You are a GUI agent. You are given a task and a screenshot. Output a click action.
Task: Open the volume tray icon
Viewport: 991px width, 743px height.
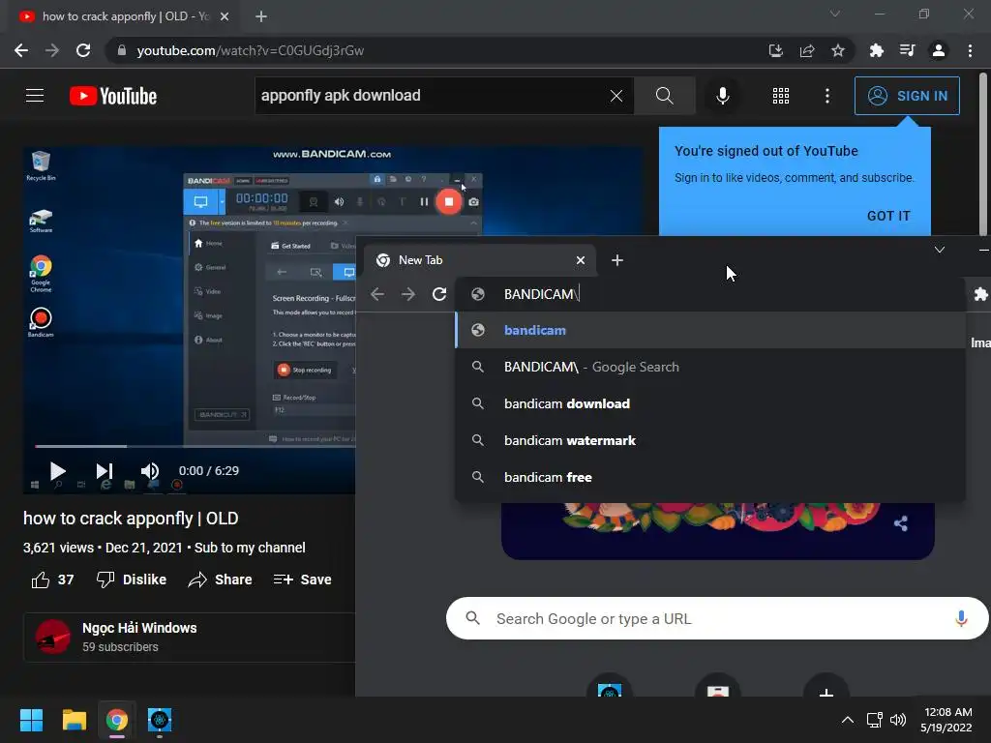pos(897,720)
